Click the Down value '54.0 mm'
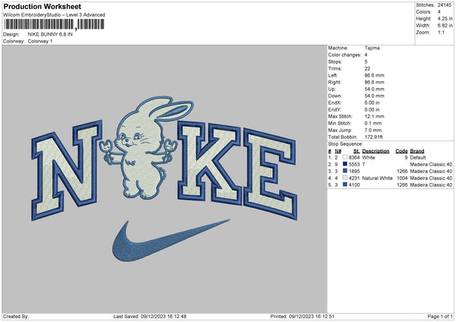 pos(374,96)
